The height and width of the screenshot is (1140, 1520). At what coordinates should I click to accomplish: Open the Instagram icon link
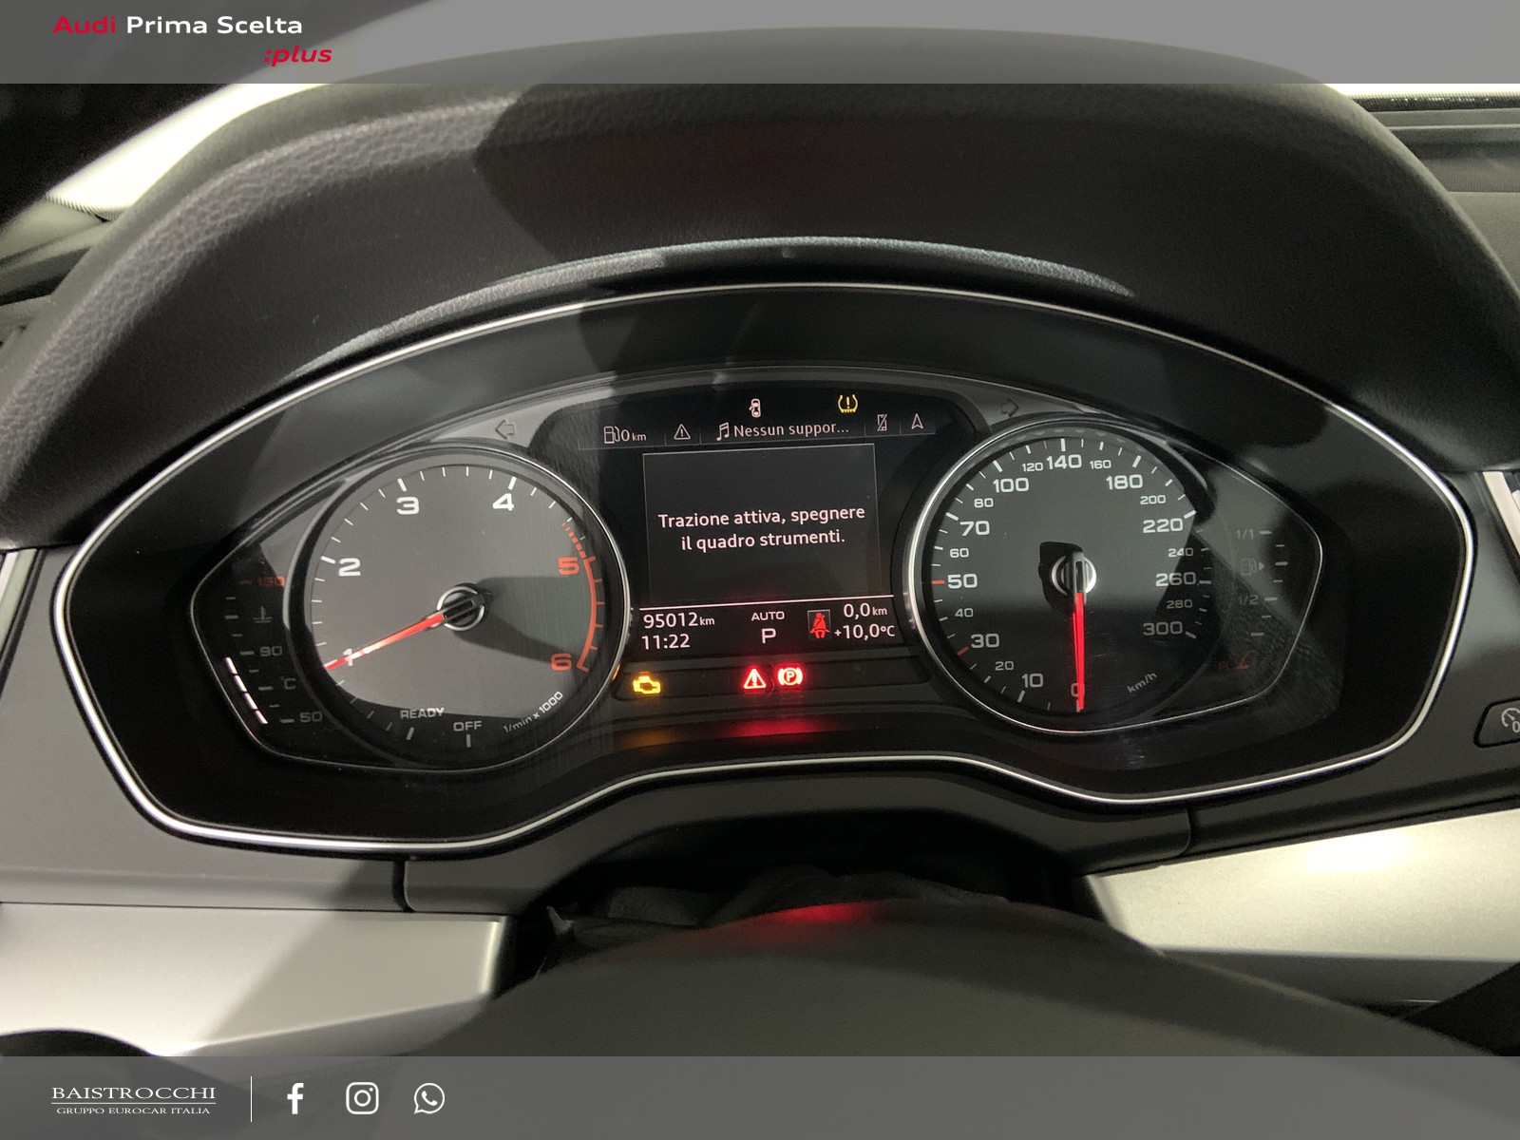(x=362, y=1098)
